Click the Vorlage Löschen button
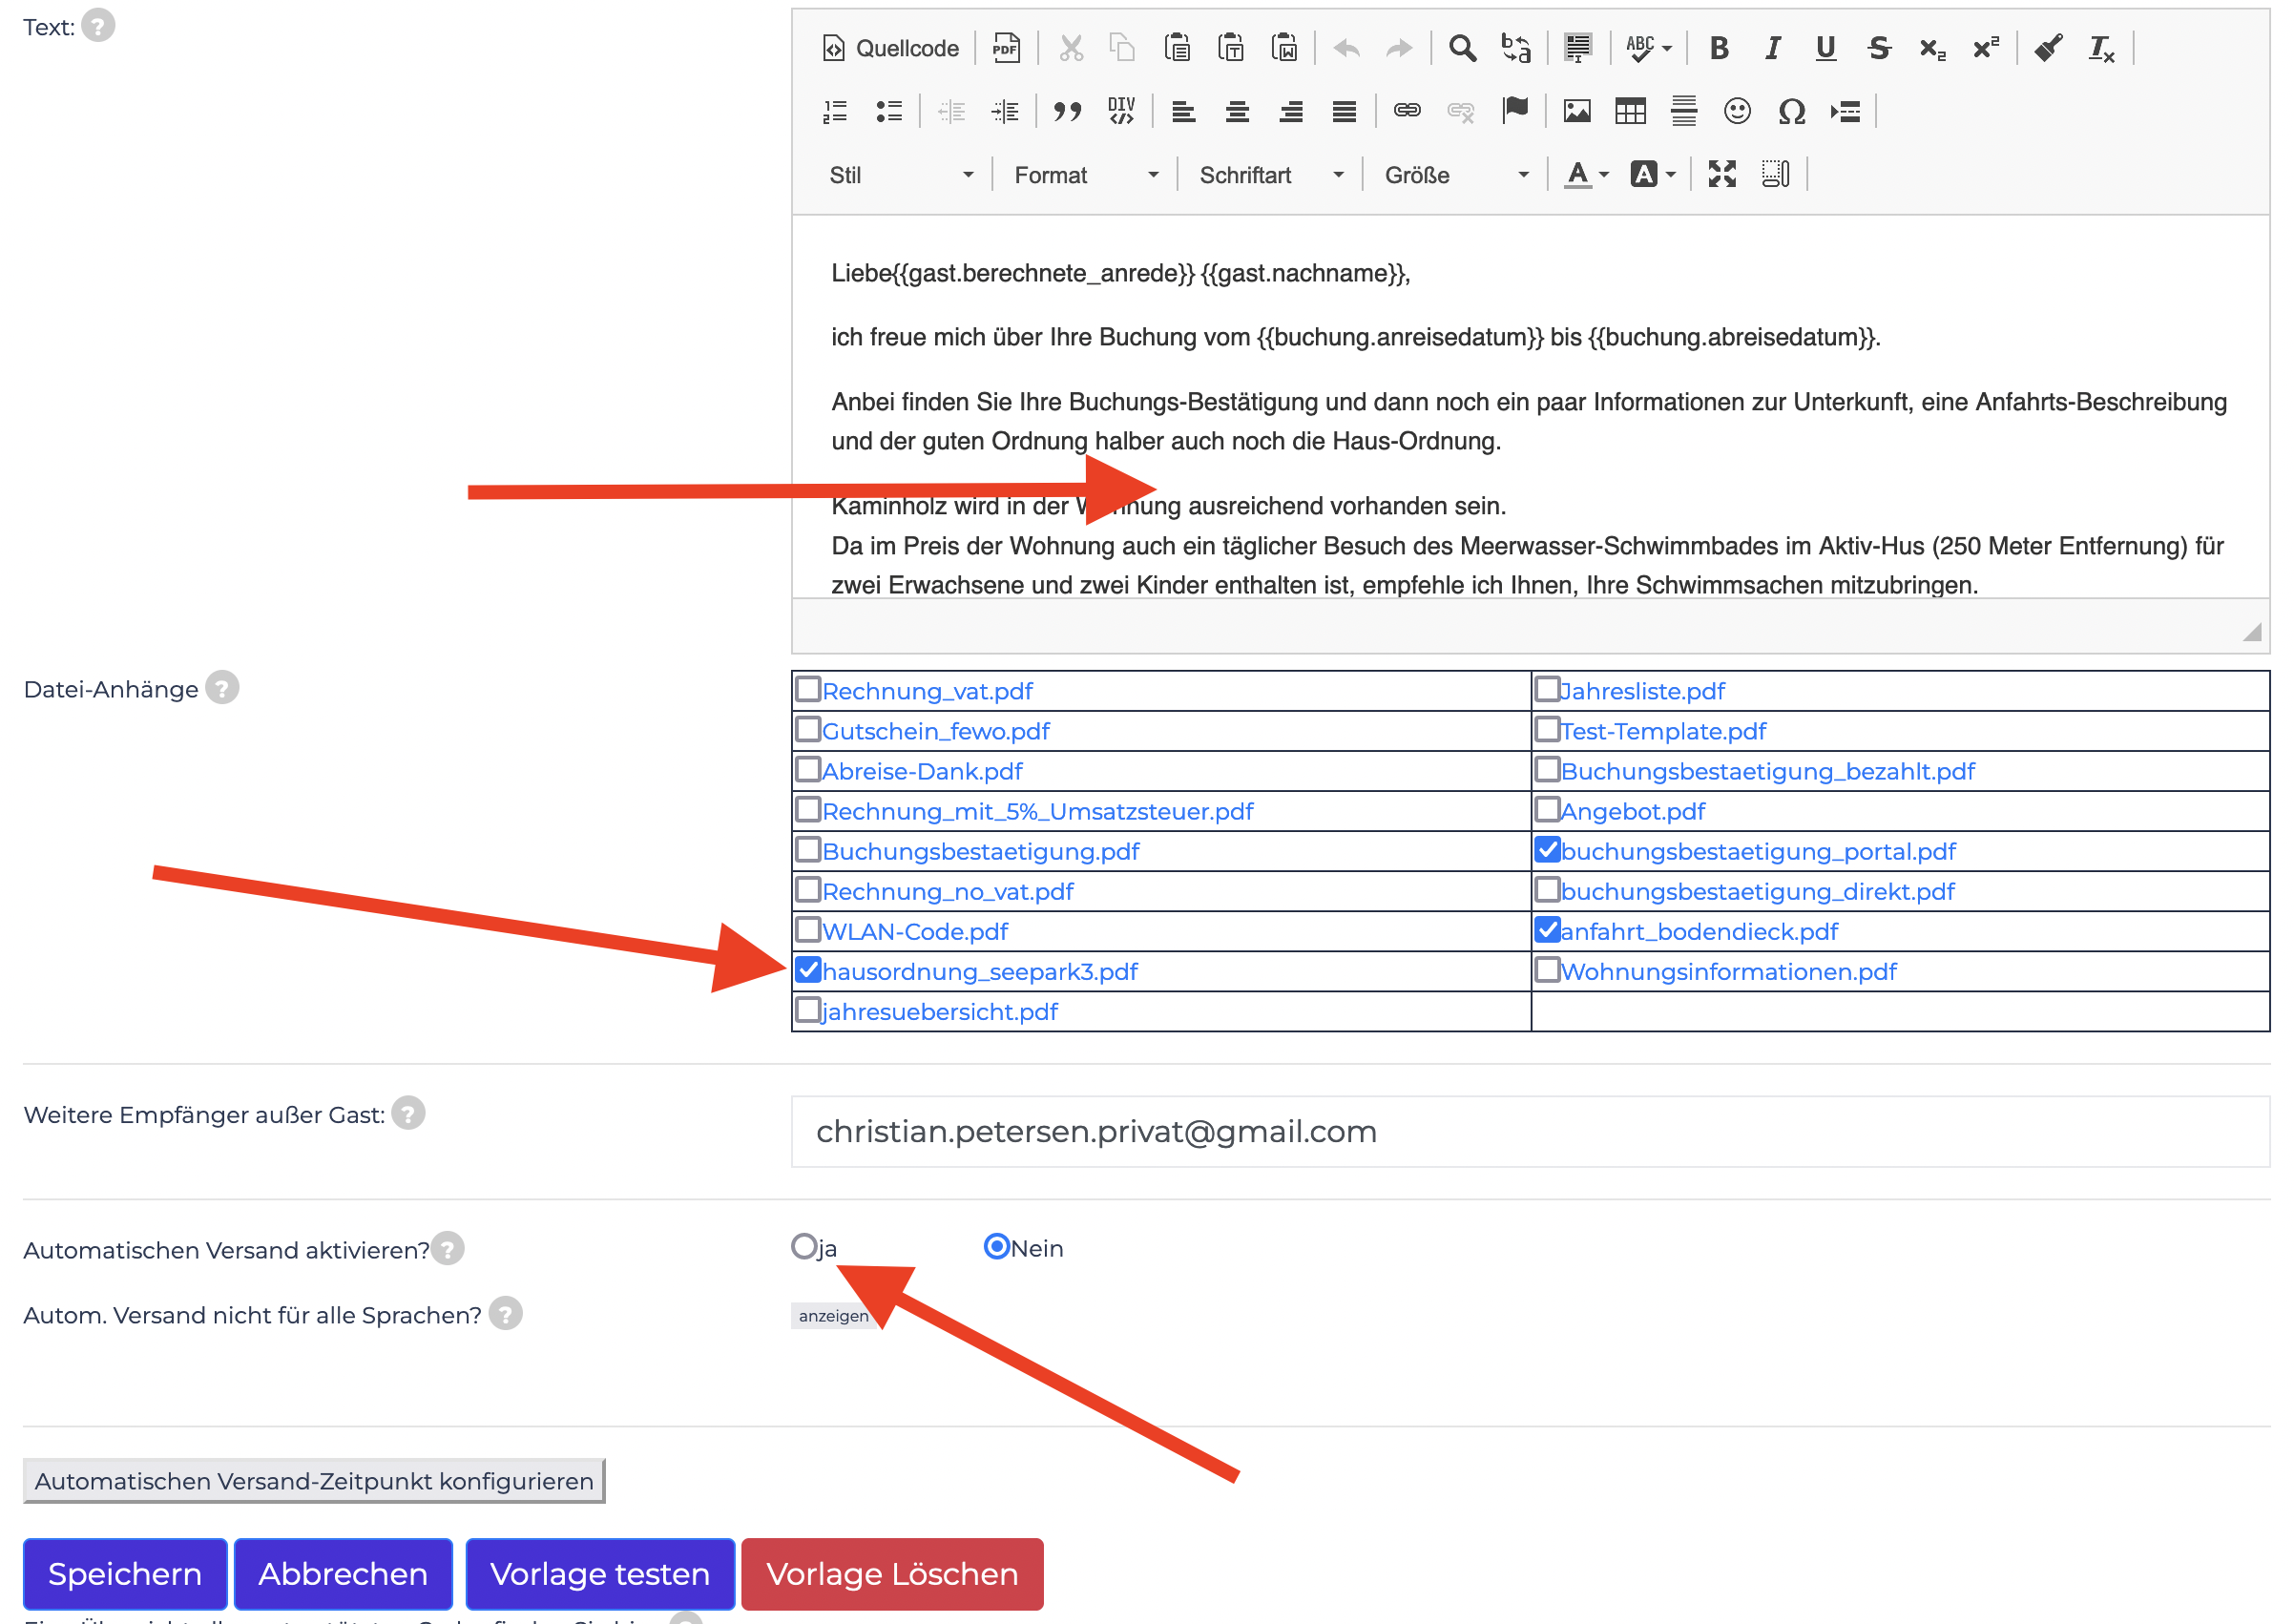This screenshot has width=2294, height=1624. 892,1574
